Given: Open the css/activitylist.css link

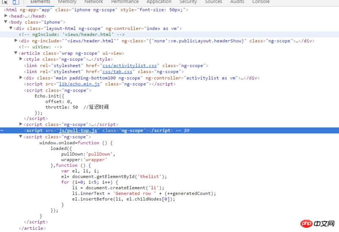Looking at the screenshot, I should [130, 66].
